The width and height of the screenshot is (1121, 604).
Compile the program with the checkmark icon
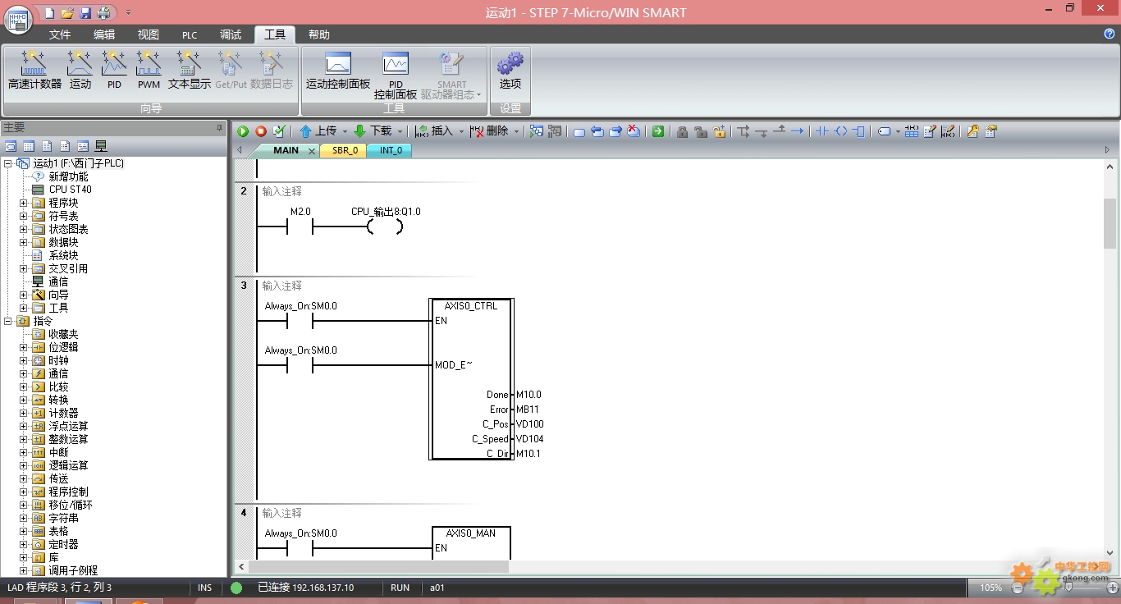pos(279,131)
